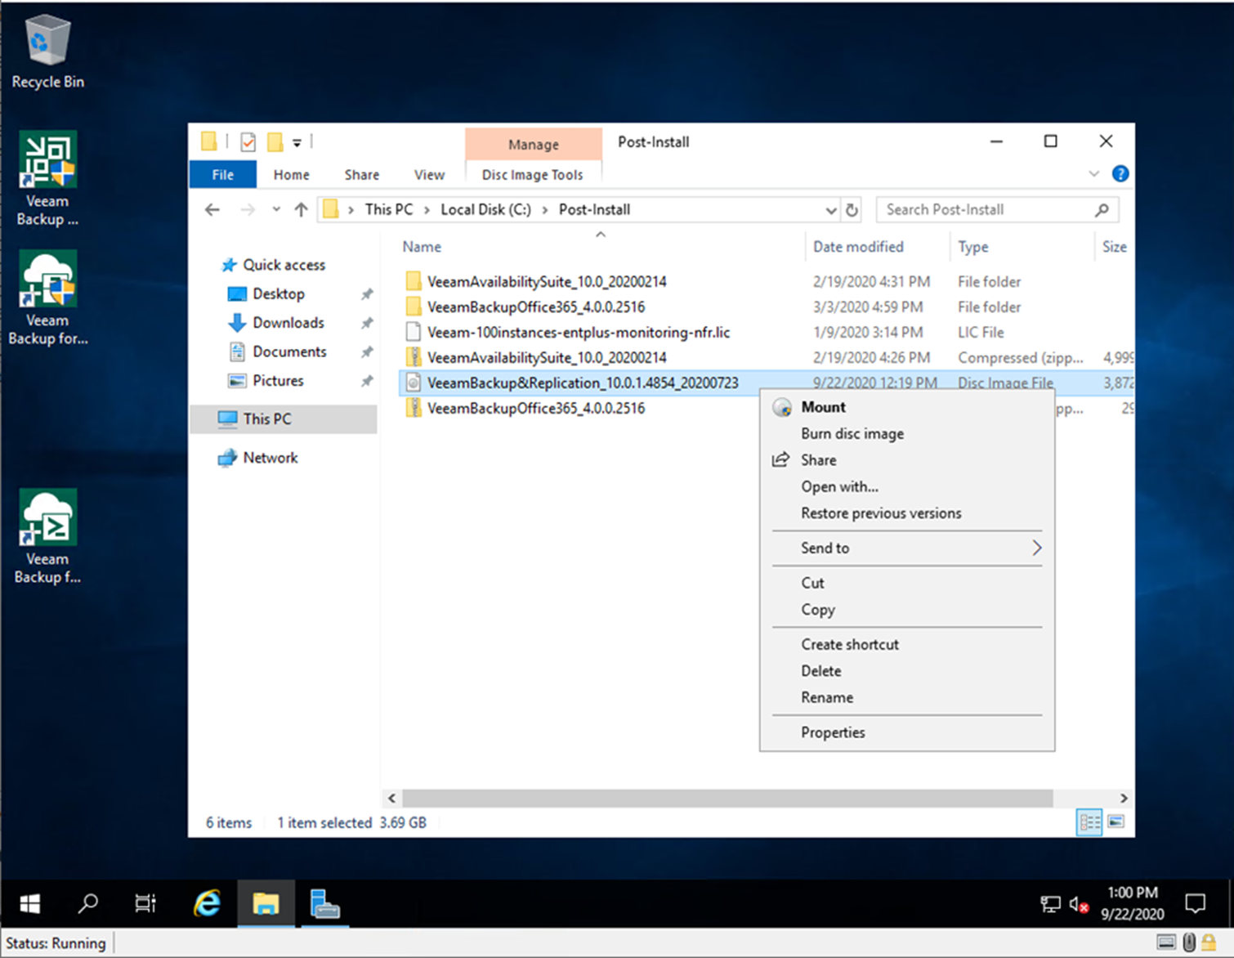Select the VeeamAvailabilitySuite_10.0_20200214 compressed zip file
The image size is (1234, 958).
pyautogui.click(x=547, y=358)
